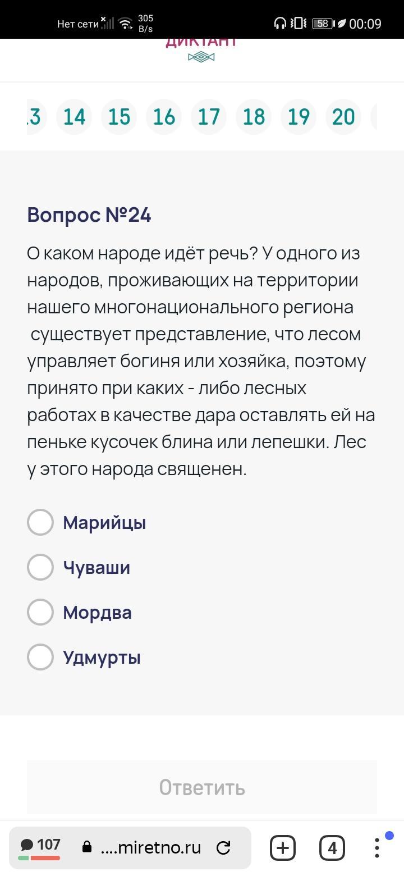Navigate to question 18

[254, 117]
